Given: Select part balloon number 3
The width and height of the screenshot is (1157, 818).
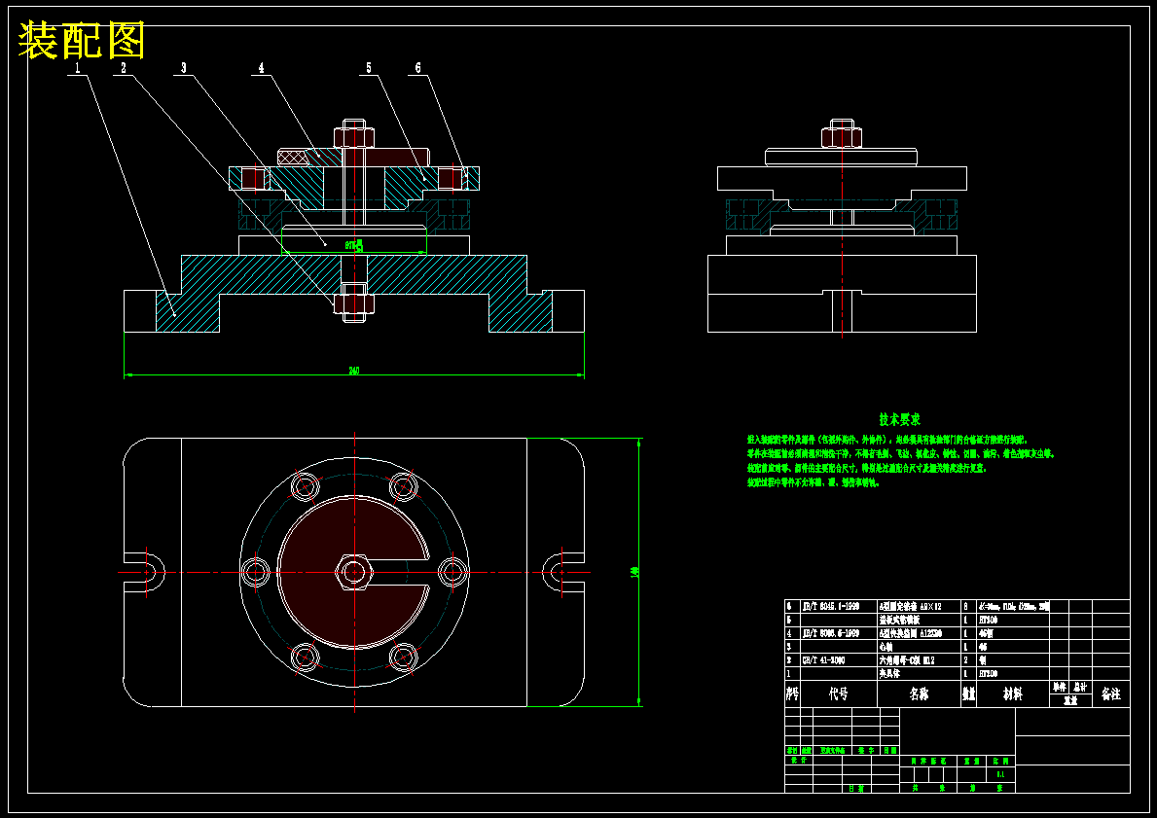Looking at the screenshot, I should tap(184, 68).
